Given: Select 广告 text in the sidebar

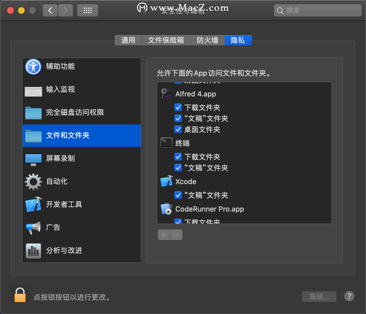Looking at the screenshot, I should click(x=53, y=228).
